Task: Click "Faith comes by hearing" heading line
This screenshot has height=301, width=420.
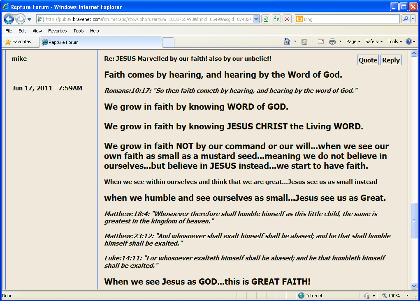Action: point(223,75)
